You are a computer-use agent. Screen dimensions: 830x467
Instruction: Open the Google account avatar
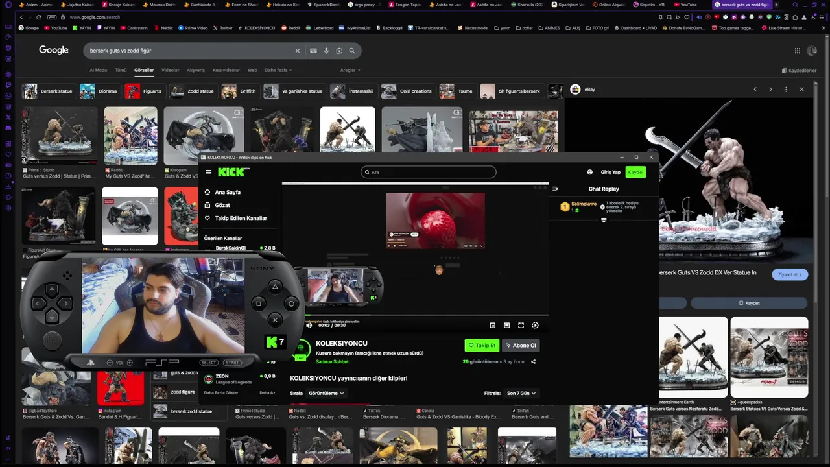pos(812,51)
